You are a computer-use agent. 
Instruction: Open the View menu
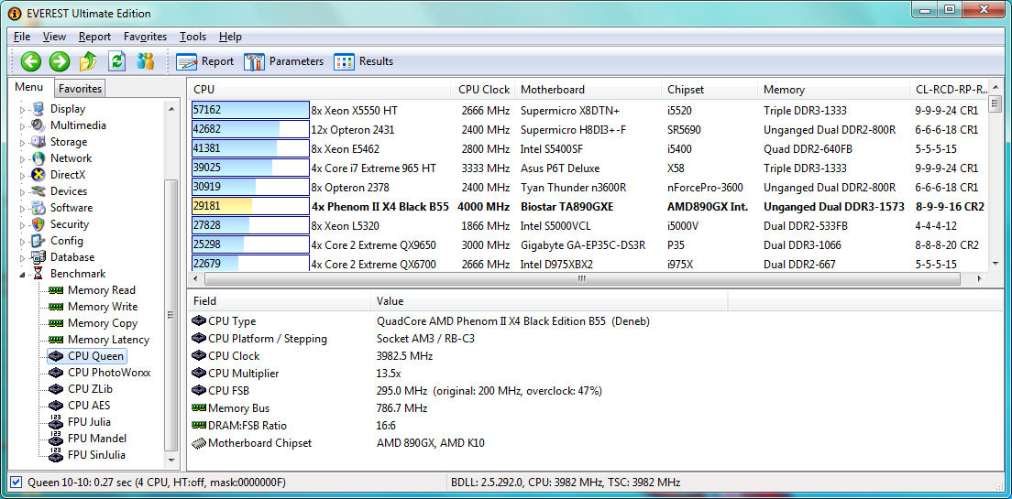pyautogui.click(x=54, y=37)
